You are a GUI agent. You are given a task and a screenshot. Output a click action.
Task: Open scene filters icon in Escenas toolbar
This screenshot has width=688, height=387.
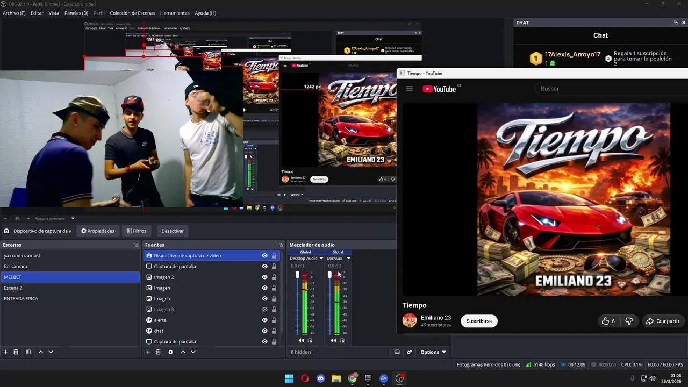(x=28, y=352)
